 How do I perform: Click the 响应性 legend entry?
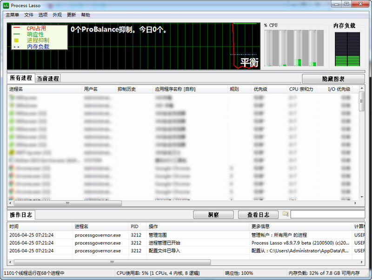click(35, 34)
